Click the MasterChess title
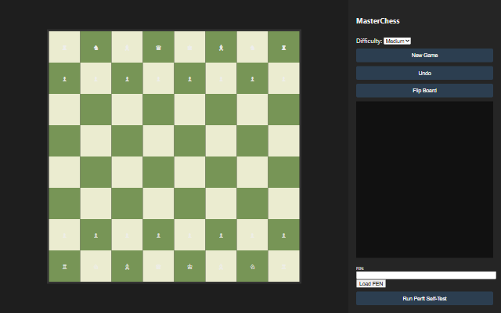 click(x=377, y=21)
